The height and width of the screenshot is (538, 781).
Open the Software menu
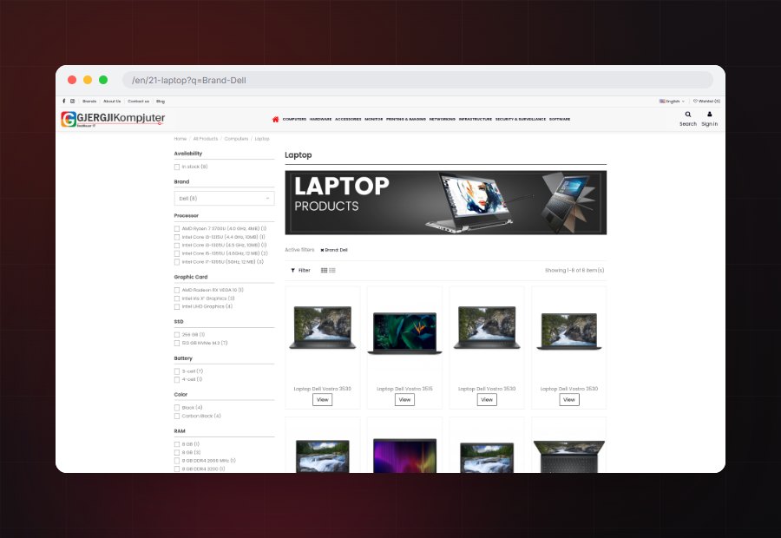(x=560, y=120)
